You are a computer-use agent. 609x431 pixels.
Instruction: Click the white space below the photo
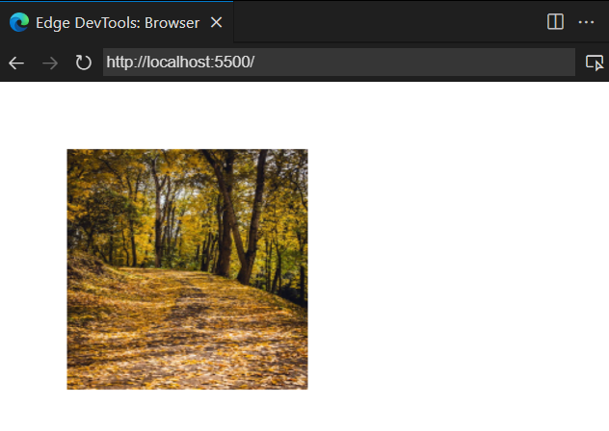pos(187,411)
